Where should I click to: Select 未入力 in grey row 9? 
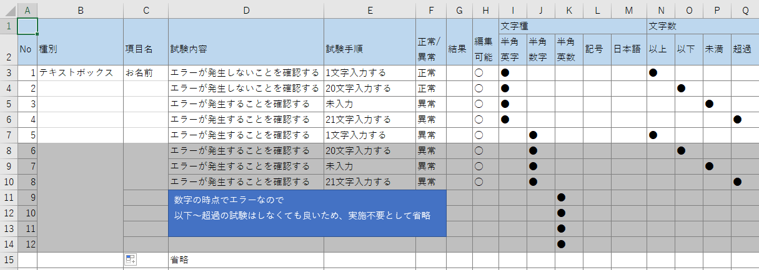370,166
